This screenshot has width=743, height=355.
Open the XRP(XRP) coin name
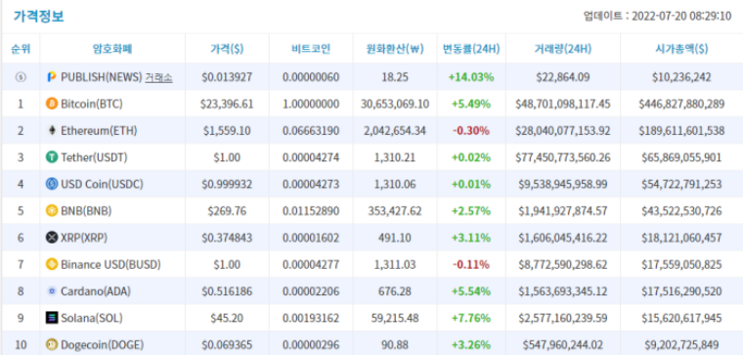[84, 238]
